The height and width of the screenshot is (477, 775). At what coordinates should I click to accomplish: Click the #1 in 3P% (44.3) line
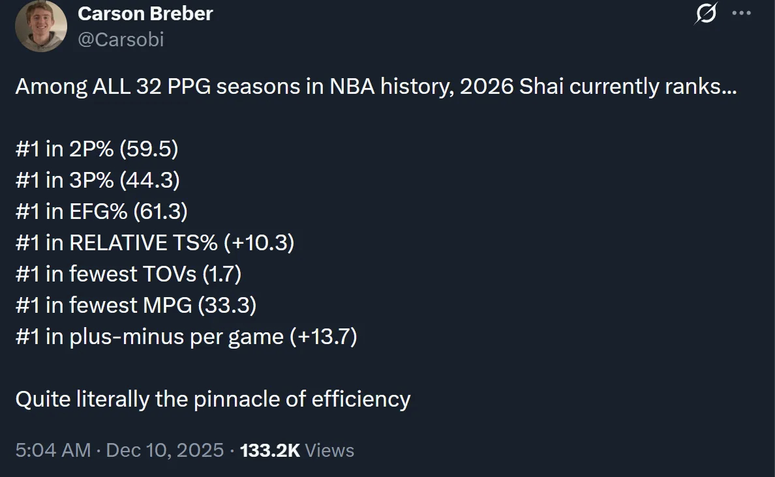97,181
